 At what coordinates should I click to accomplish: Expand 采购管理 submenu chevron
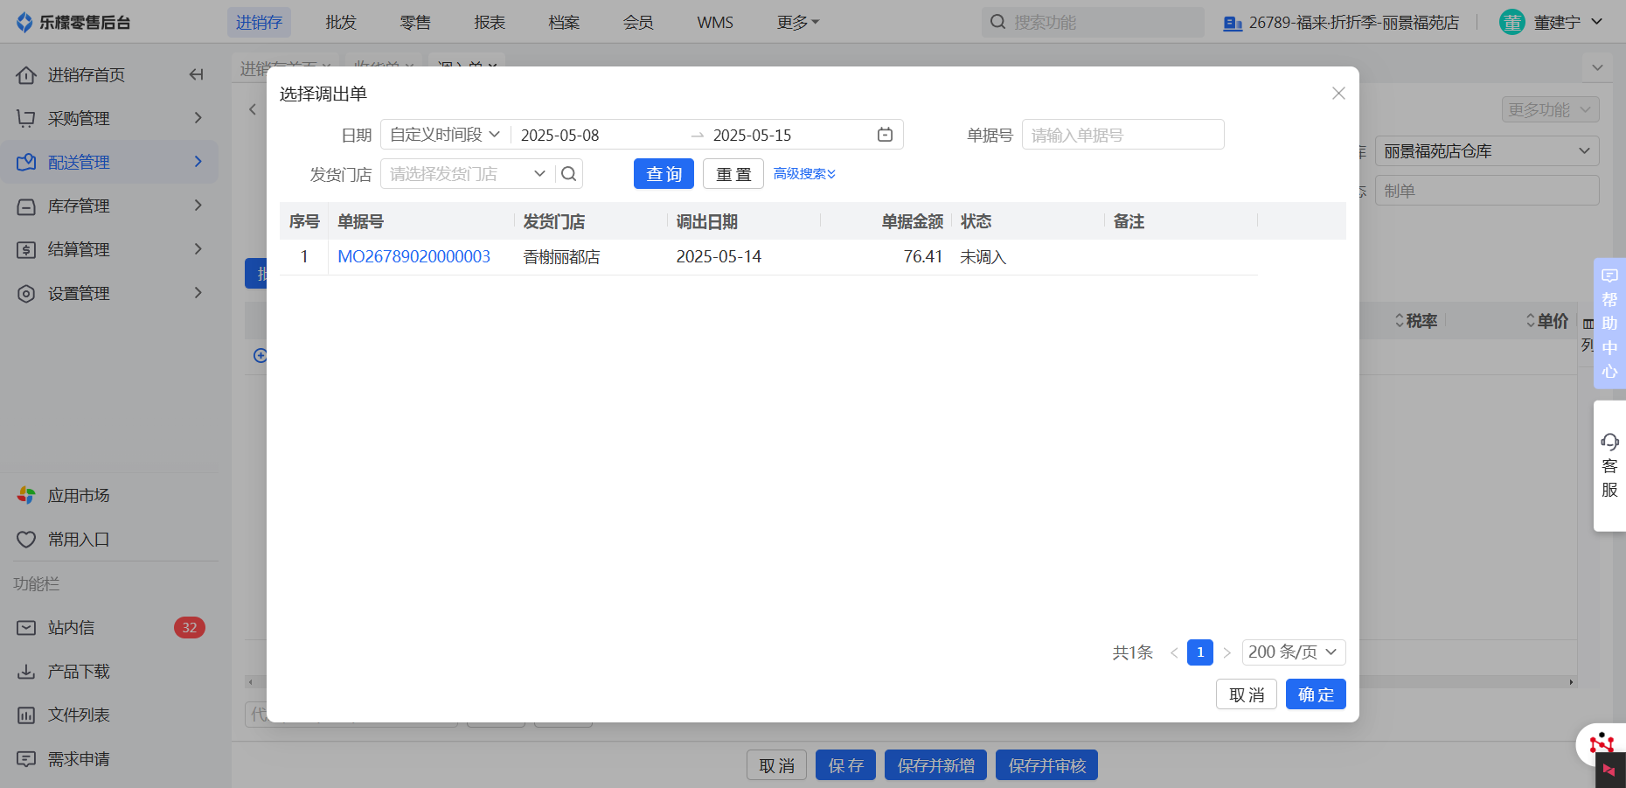(198, 118)
